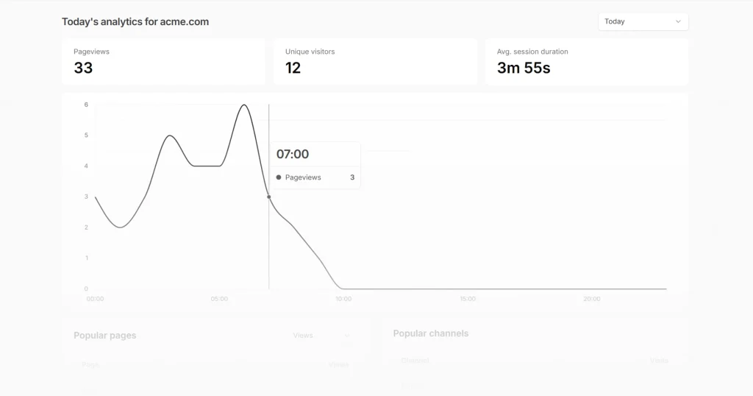Click the 10:00 x-axis label
The width and height of the screenshot is (753, 396).
(343, 299)
